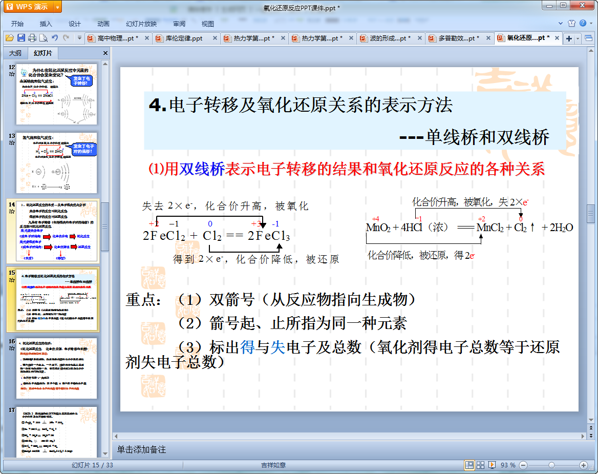The image size is (598, 474).
Task: Open the 审阅 ribbon tab
Action: (x=179, y=24)
